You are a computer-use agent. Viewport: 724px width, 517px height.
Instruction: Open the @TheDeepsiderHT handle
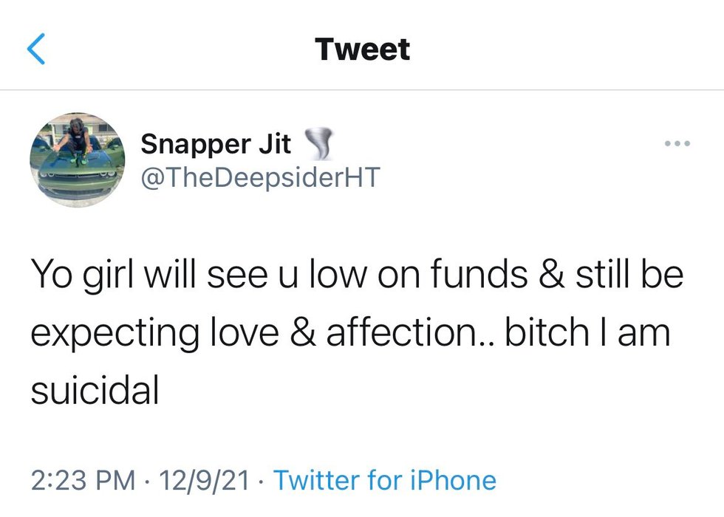[260, 177]
